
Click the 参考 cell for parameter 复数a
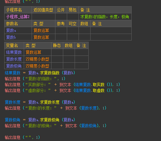point(61,30)
